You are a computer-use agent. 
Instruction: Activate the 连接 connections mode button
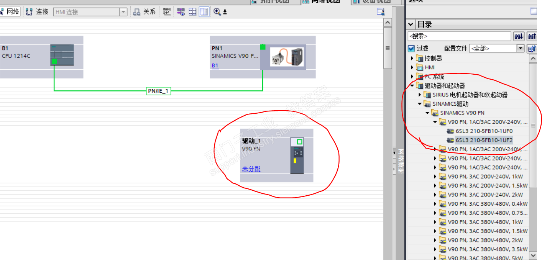click(x=37, y=12)
